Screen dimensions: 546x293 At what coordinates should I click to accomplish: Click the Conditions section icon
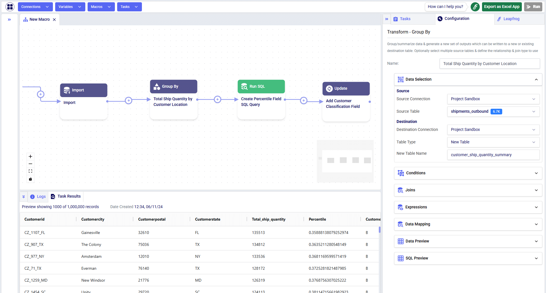coord(401,173)
